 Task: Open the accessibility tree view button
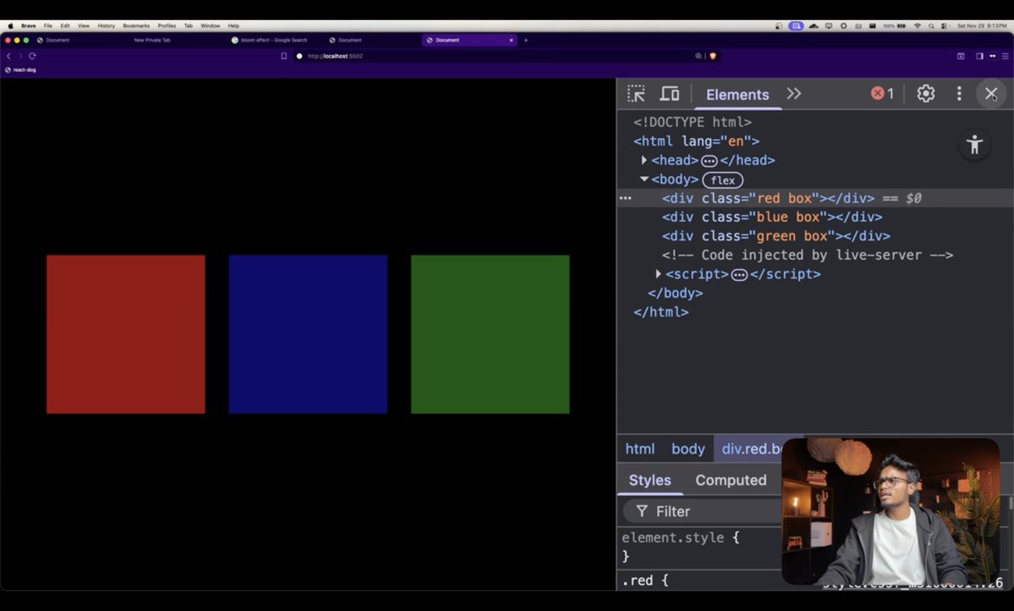[x=974, y=145]
